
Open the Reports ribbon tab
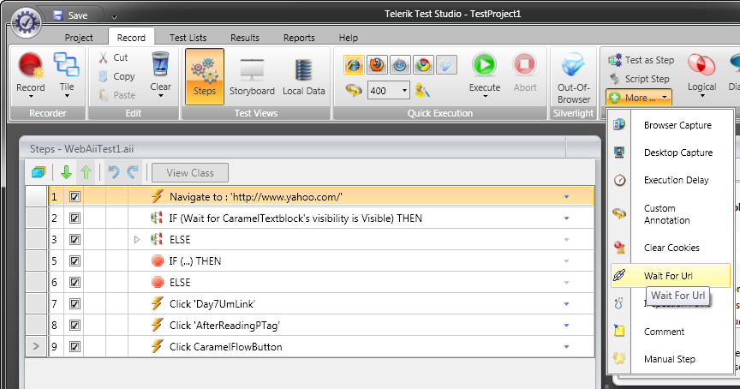pyautogui.click(x=299, y=38)
